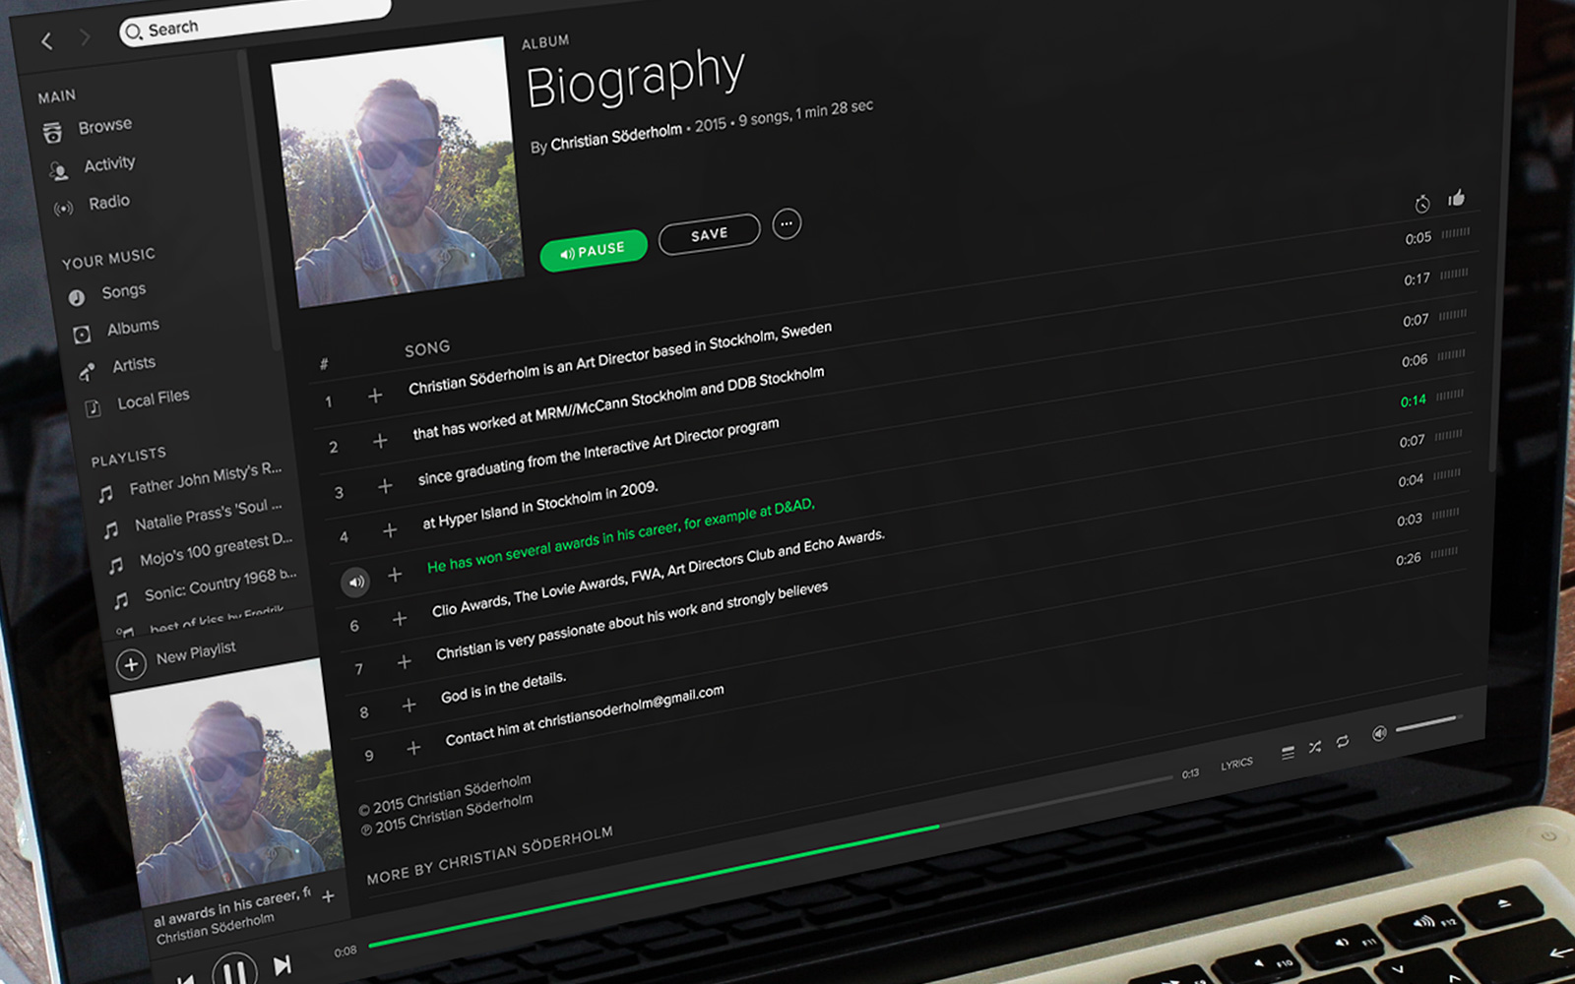Toggle repeat playback
Screen dimensions: 1575x984
[x=1343, y=742]
